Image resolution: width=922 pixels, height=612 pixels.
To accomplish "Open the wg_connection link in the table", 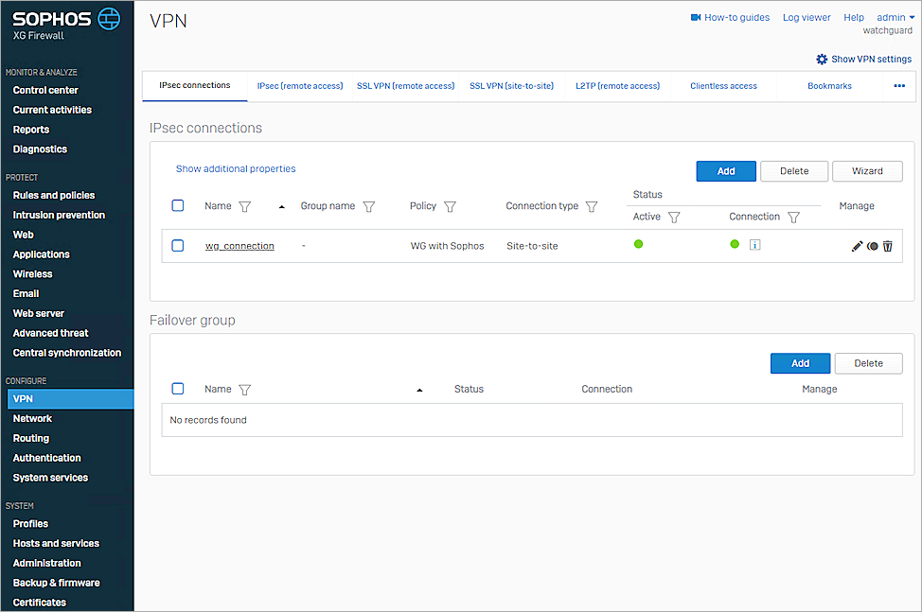I will [x=239, y=245].
